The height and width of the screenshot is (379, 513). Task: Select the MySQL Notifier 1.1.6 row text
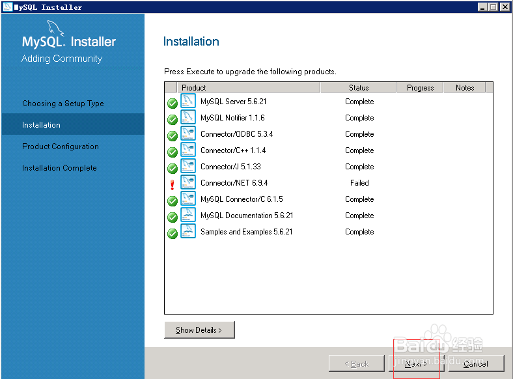232,118
